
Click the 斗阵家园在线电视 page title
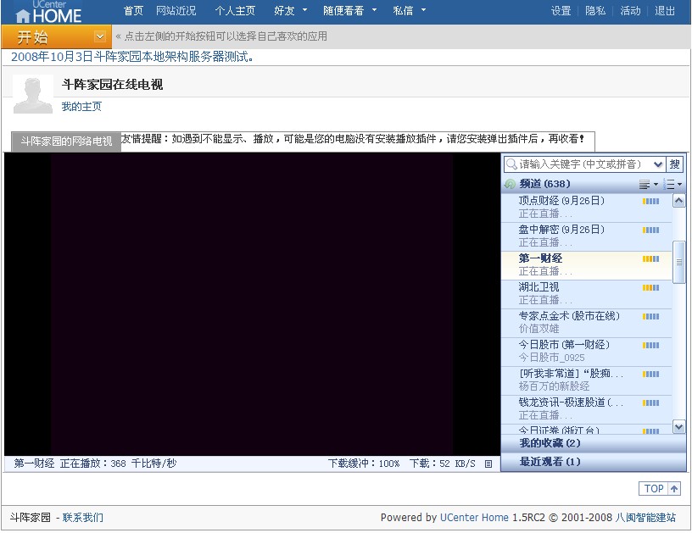pyautogui.click(x=112, y=84)
